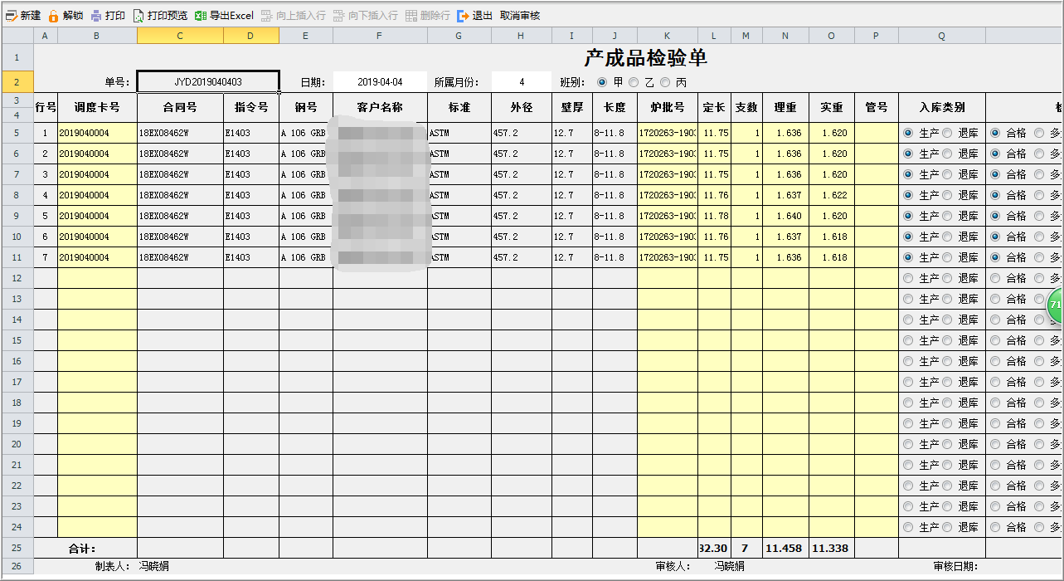Click the 钢号 column heading
The width and height of the screenshot is (1064, 581).
[x=306, y=108]
